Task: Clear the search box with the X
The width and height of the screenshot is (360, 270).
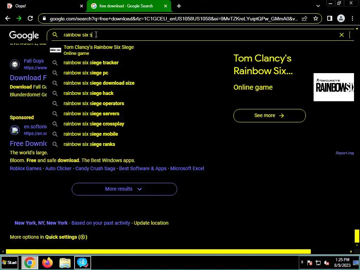Action: pyautogui.click(x=342, y=35)
